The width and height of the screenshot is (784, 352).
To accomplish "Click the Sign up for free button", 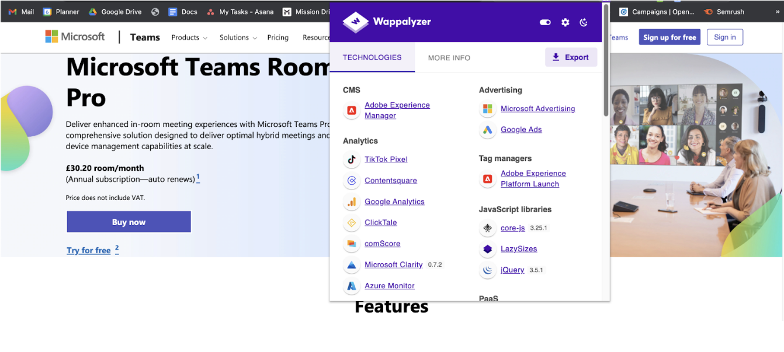I will pyautogui.click(x=669, y=37).
